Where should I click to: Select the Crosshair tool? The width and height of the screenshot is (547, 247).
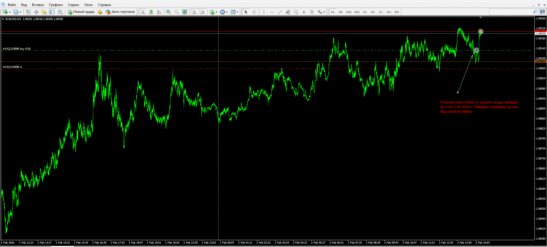click(254, 12)
